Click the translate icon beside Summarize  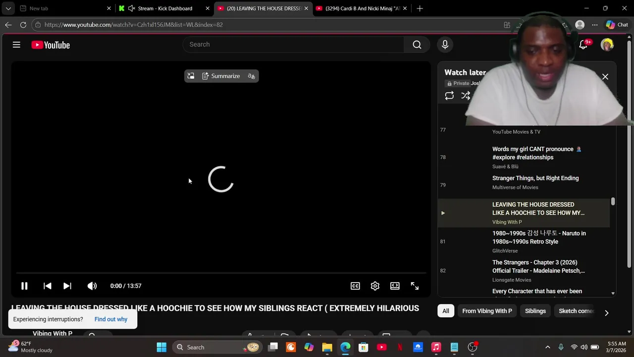pyautogui.click(x=252, y=76)
